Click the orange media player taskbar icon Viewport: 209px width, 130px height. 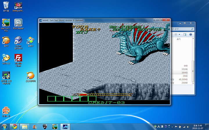35,127
